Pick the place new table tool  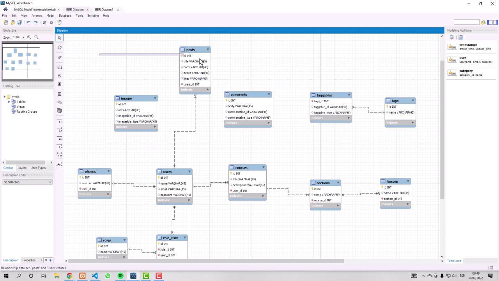(59, 94)
